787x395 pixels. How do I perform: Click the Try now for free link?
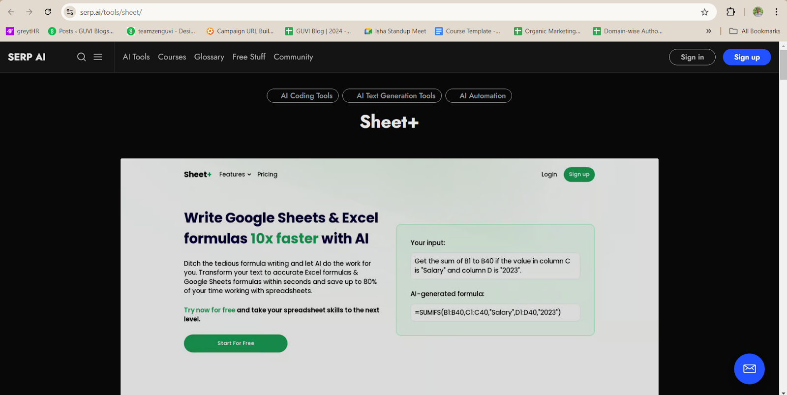tap(210, 310)
